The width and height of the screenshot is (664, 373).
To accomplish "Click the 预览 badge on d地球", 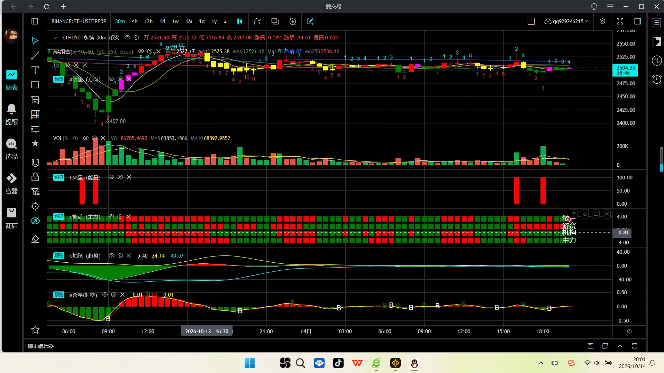I will tap(58, 255).
